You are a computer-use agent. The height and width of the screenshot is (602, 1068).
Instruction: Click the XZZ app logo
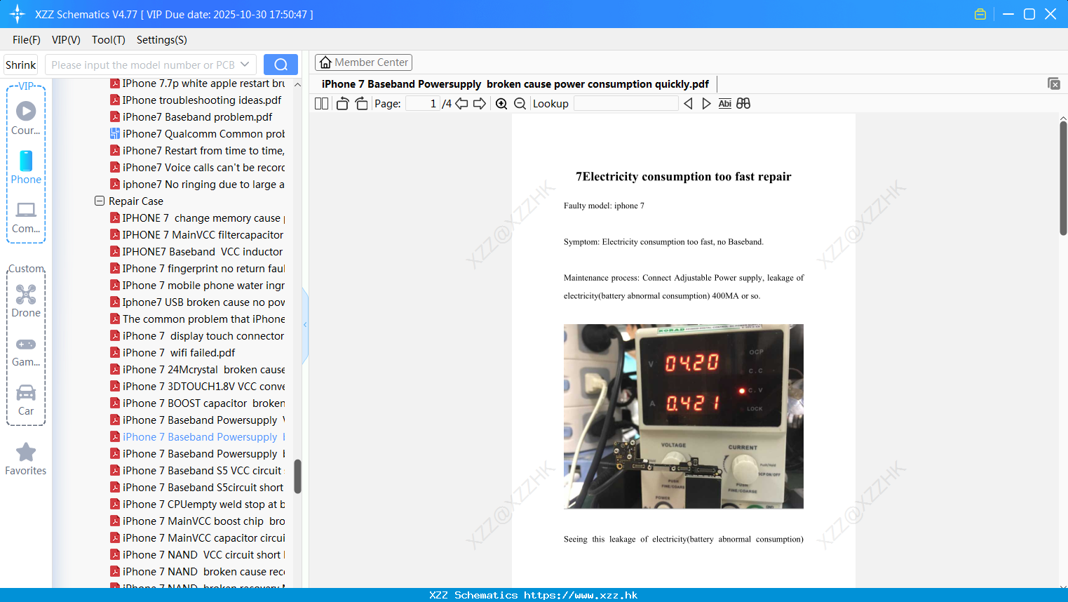coord(18,14)
